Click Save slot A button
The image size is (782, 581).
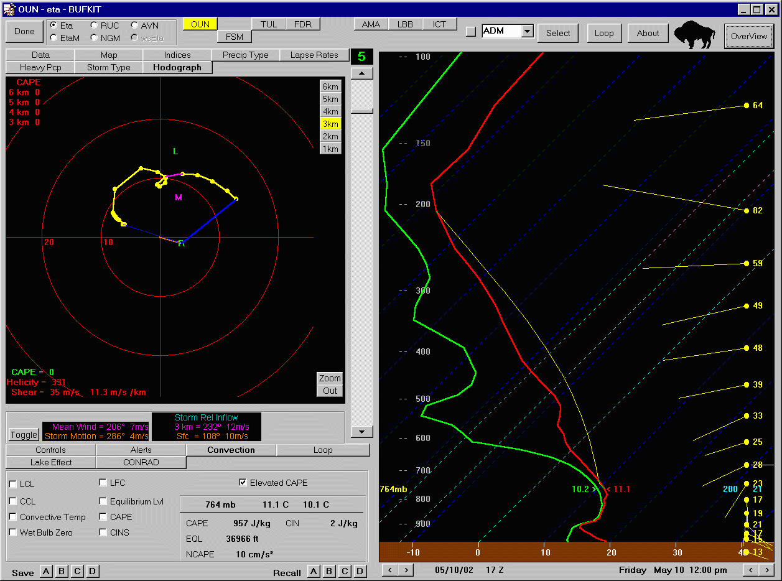pyautogui.click(x=46, y=571)
